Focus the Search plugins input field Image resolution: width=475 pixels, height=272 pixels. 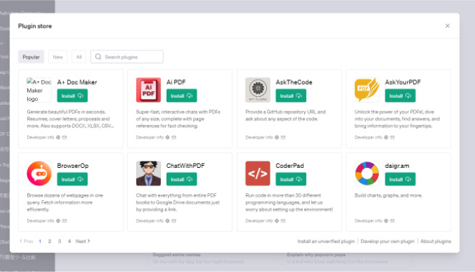tap(127, 57)
